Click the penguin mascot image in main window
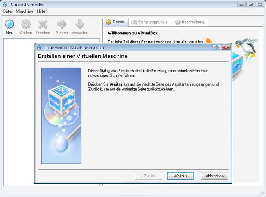The height and width of the screenshot is (197, 266). 248,47
